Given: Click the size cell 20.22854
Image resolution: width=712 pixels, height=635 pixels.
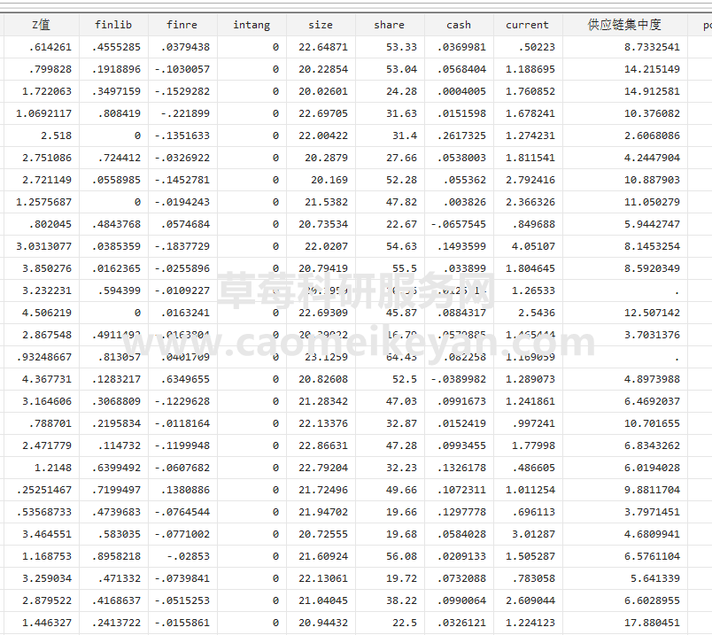Looking at the screenshot, I should tap(321, 69).
